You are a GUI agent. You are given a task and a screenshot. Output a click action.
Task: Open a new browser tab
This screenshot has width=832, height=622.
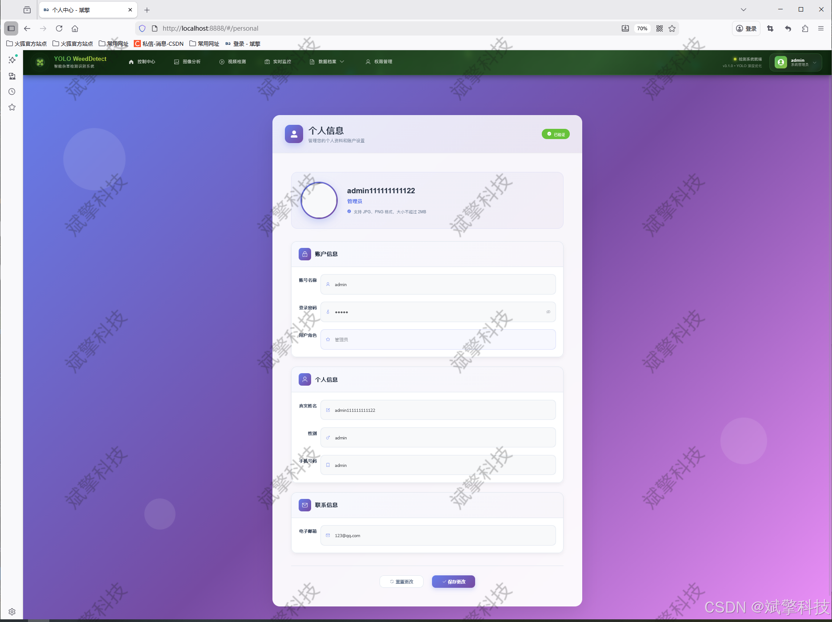point(147,10)
